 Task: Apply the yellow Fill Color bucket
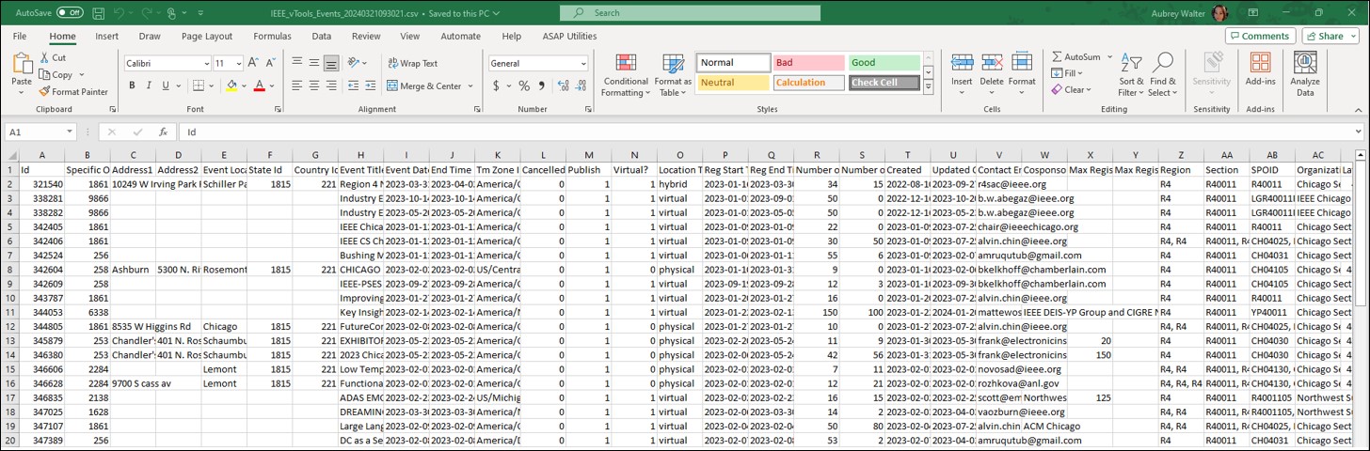[x=231, y=86]
